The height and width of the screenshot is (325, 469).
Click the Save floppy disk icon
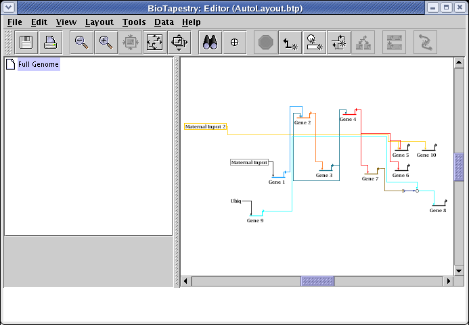coord(27,43)
